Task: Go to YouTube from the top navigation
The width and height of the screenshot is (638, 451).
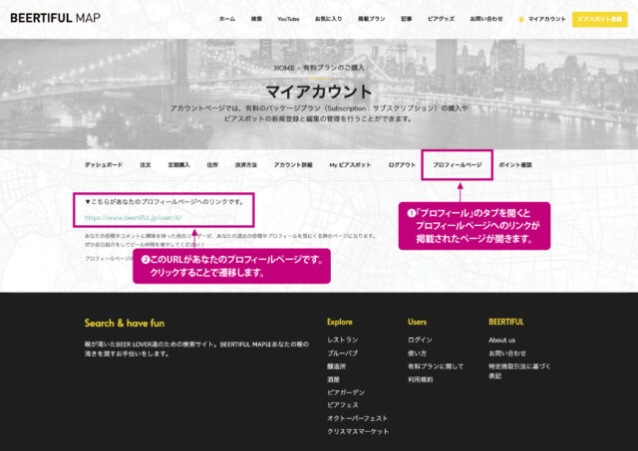Action: (x=288, y=19)
